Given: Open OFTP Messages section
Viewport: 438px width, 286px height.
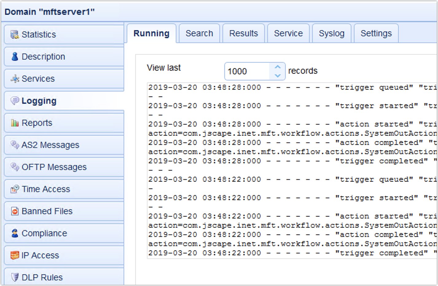Looking at the screenshot, I should click(x=54, y=167).
